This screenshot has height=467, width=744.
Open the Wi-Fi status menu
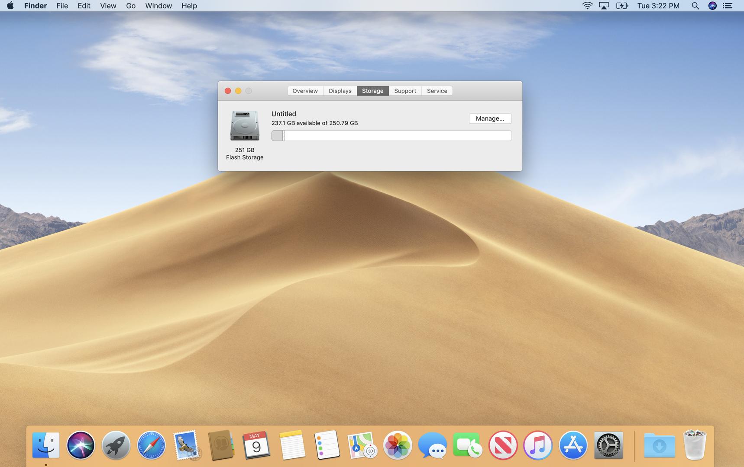[587, 6]
